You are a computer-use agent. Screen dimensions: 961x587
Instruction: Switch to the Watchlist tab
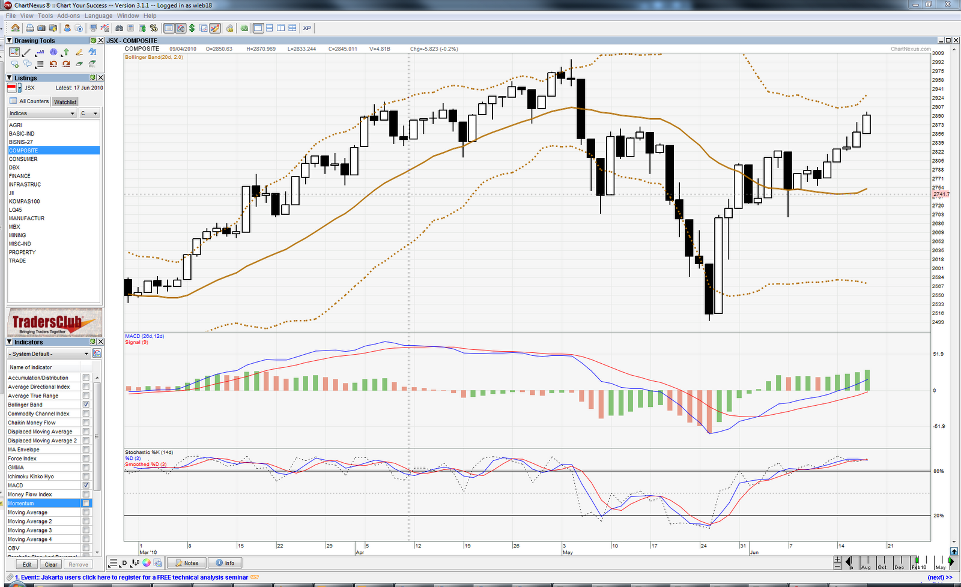click(65, 102)
